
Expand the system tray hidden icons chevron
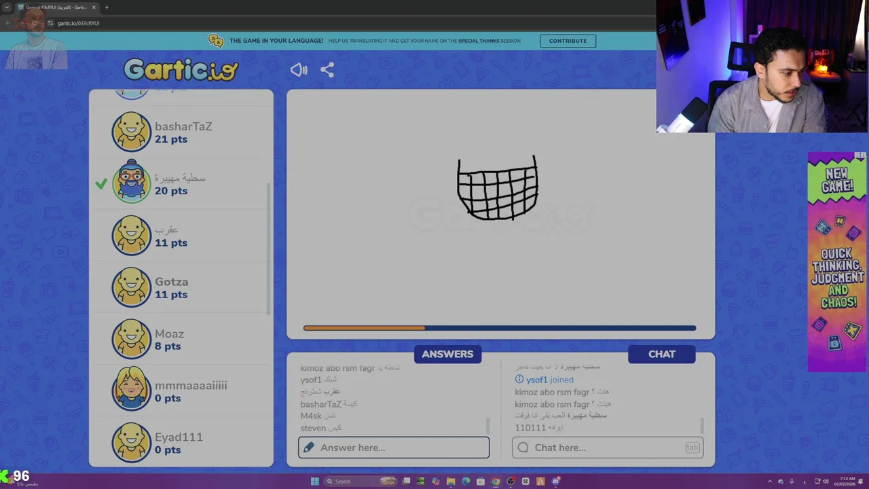tap(769, 482)
